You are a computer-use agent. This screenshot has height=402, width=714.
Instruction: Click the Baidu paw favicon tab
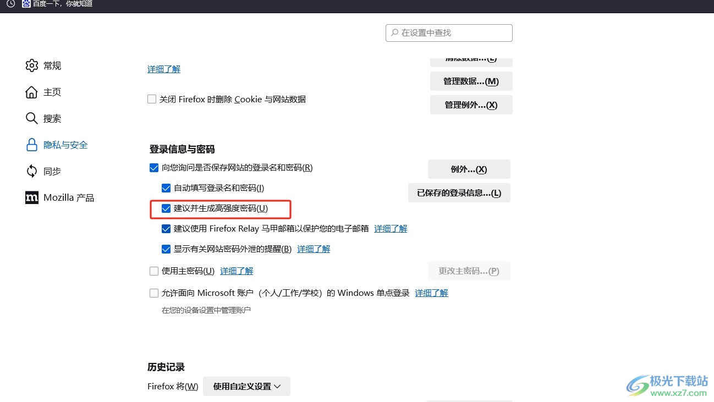(x=26, y=4)
